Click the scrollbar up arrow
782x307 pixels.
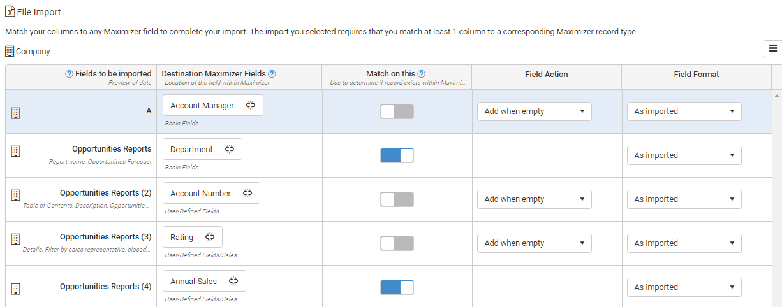[x=777, y=95]
